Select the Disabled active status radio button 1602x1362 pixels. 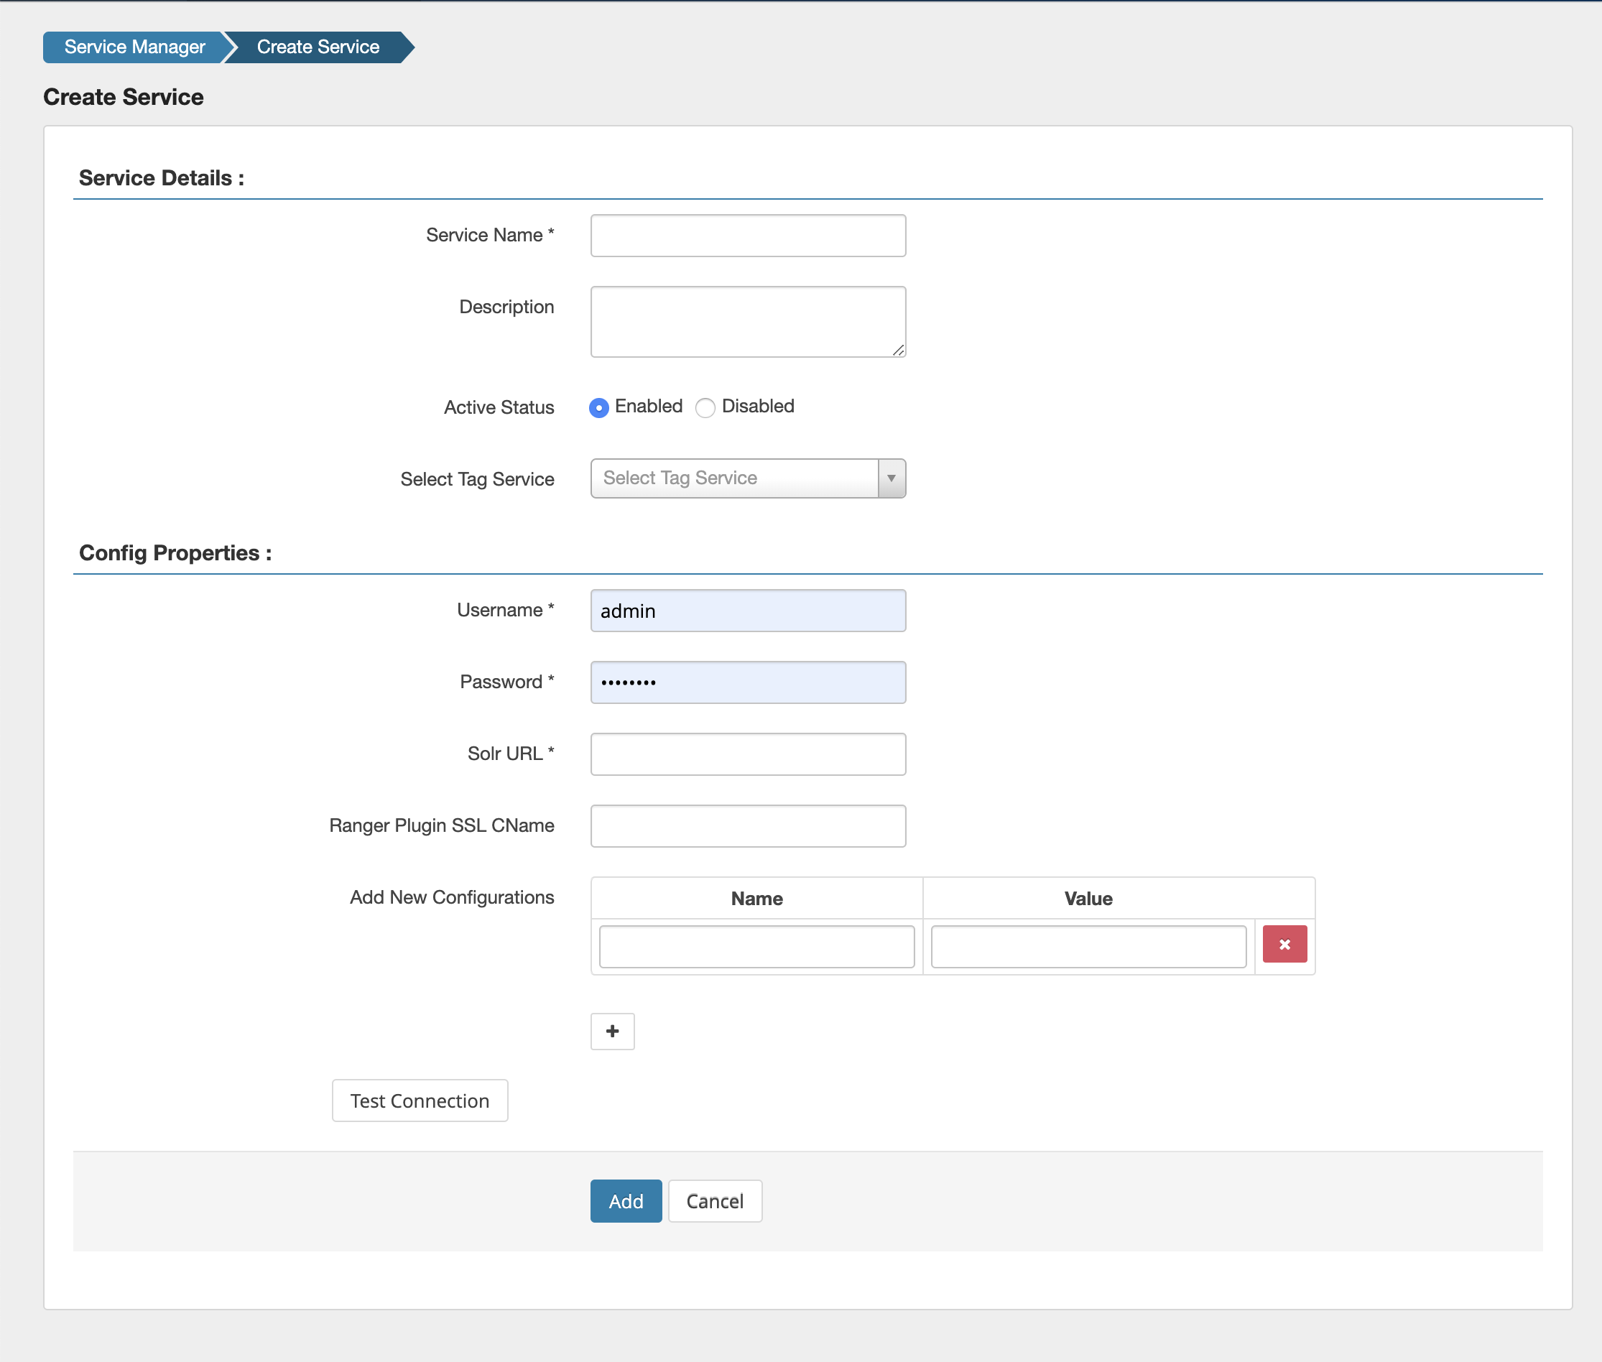coord(705,408)
